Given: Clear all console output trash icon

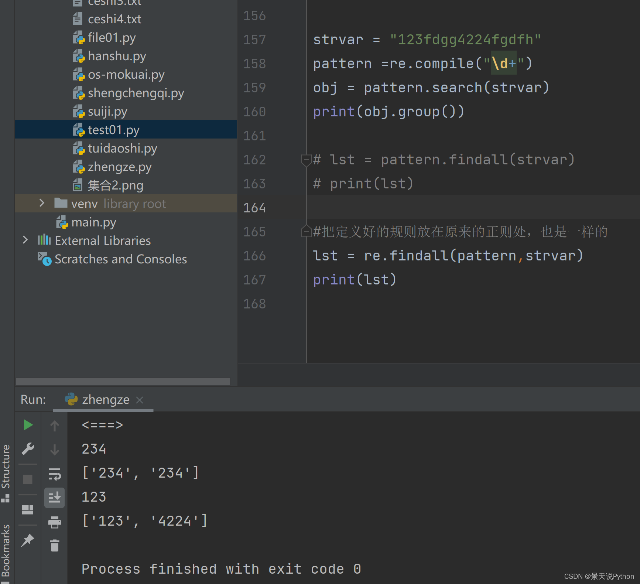Looking at the screenshot, I should tap(55, 545).
